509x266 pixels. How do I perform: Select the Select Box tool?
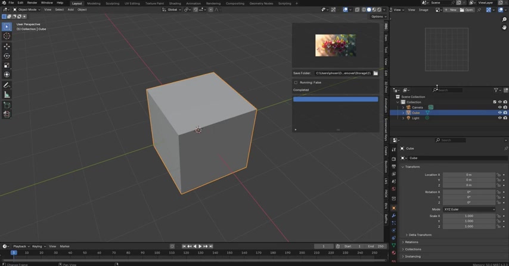7,27
